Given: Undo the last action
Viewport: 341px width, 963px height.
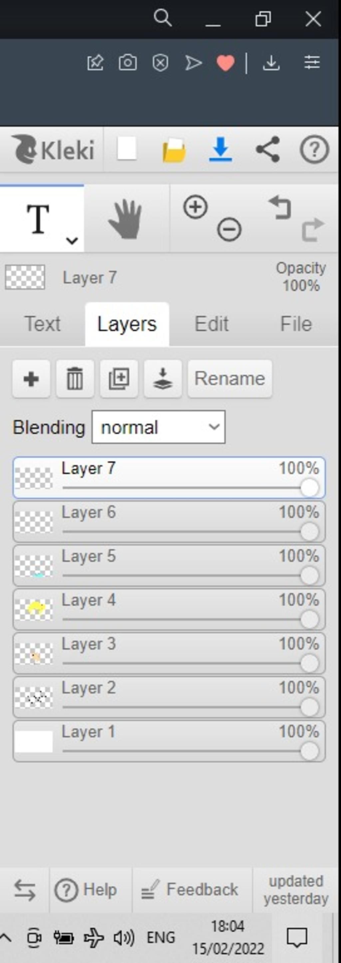Looking at the screenshot, I should pyautogui.click(x=280, y=207).
